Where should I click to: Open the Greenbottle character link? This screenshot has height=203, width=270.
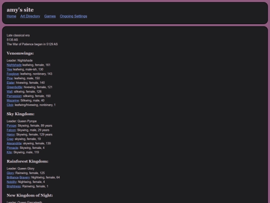coord(14,87)
